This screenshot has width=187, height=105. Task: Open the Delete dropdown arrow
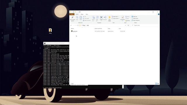pyautogui.click(x=101, y=21)
